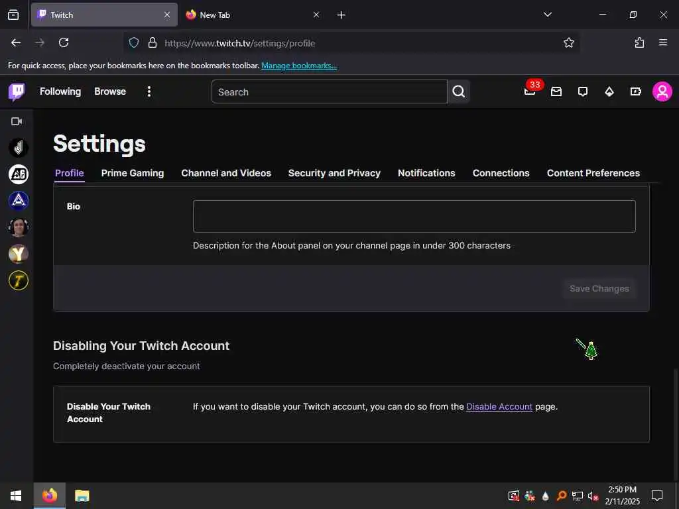Expand the list all tabs chevron
Image resolution: width=679 pixels, height=509 pixels.
pyautogui.click(x=547, y=15)
